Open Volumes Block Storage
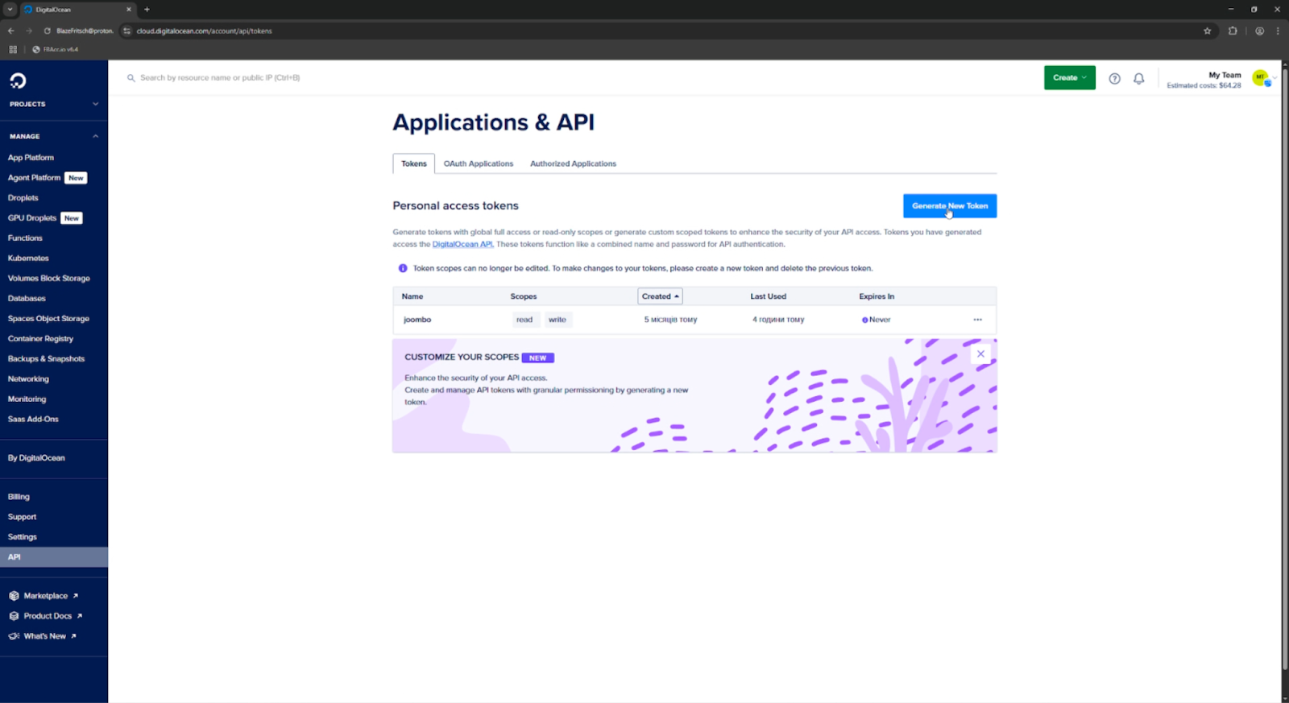1289x703 pixels. 48,279
